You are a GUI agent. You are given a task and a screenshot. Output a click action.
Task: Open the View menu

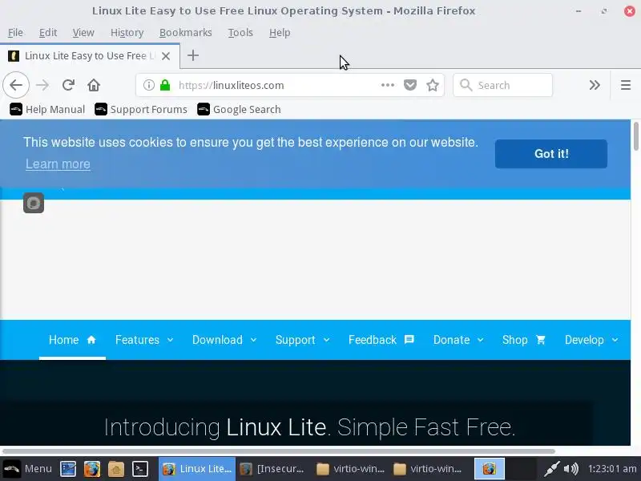pyautogui.click(x=83, y=32)
